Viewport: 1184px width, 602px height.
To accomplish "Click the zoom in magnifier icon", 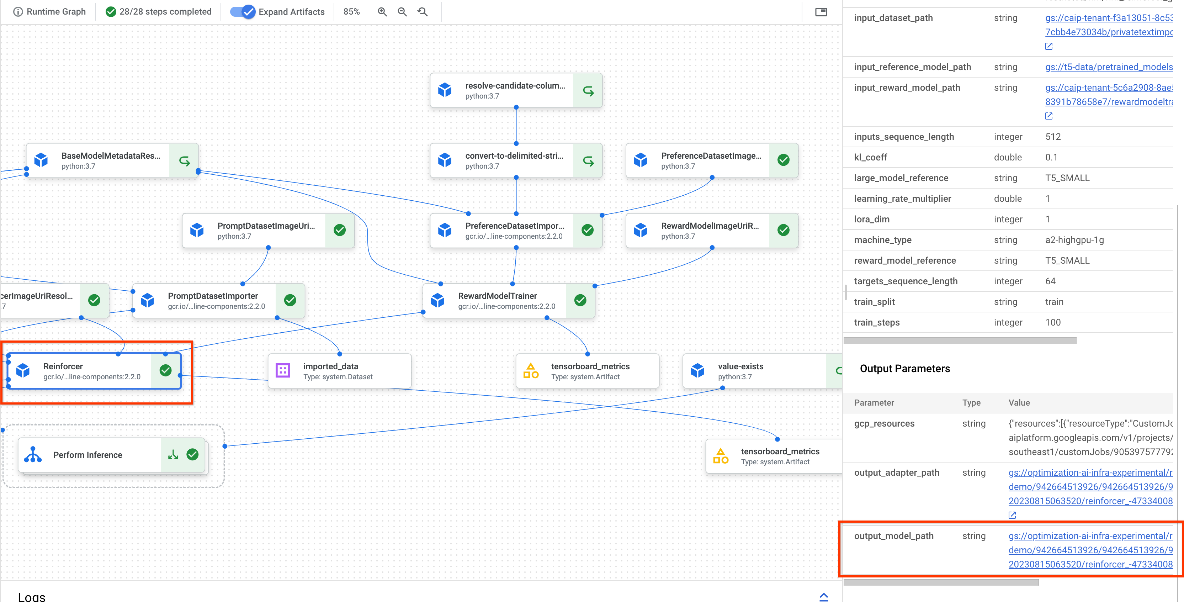I will pos(382,12).
